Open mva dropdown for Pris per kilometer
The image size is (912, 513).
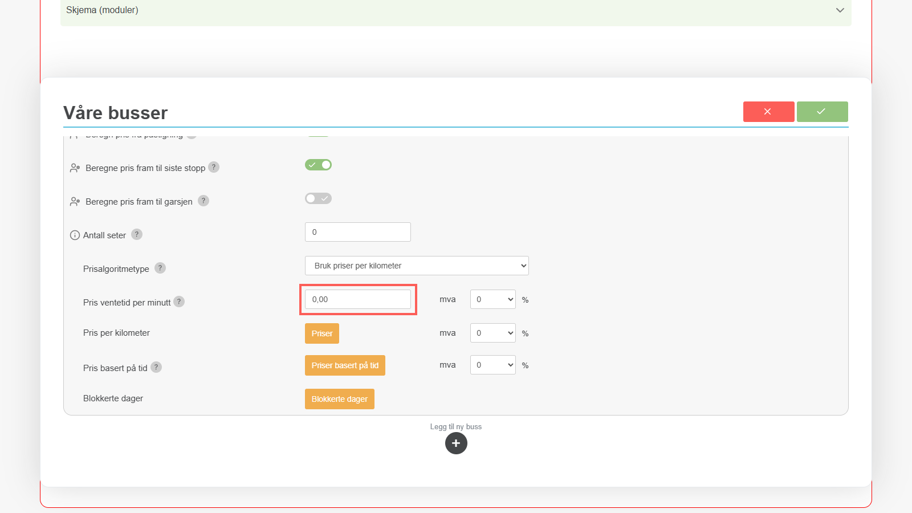coord(493,333)
